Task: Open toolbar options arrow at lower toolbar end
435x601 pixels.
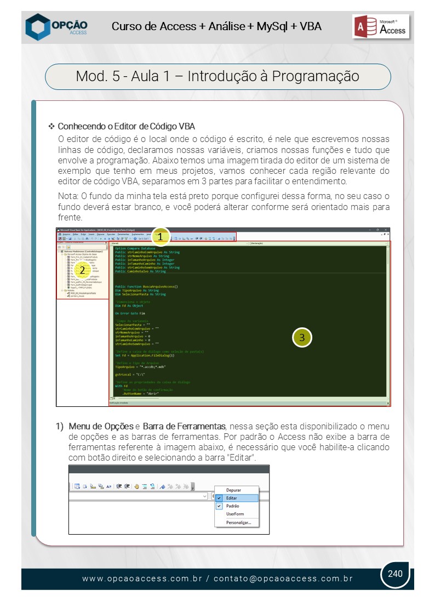Action: pos(193,486)
